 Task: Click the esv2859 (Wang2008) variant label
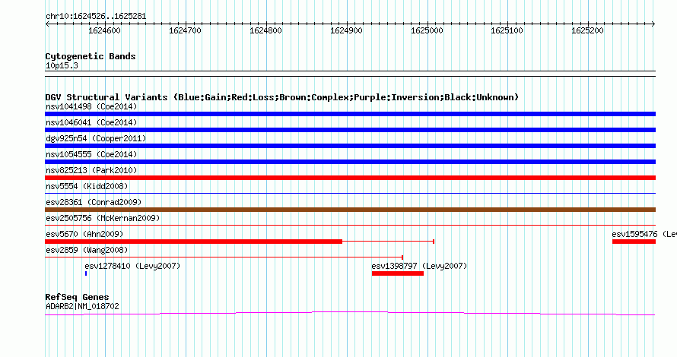87,250
